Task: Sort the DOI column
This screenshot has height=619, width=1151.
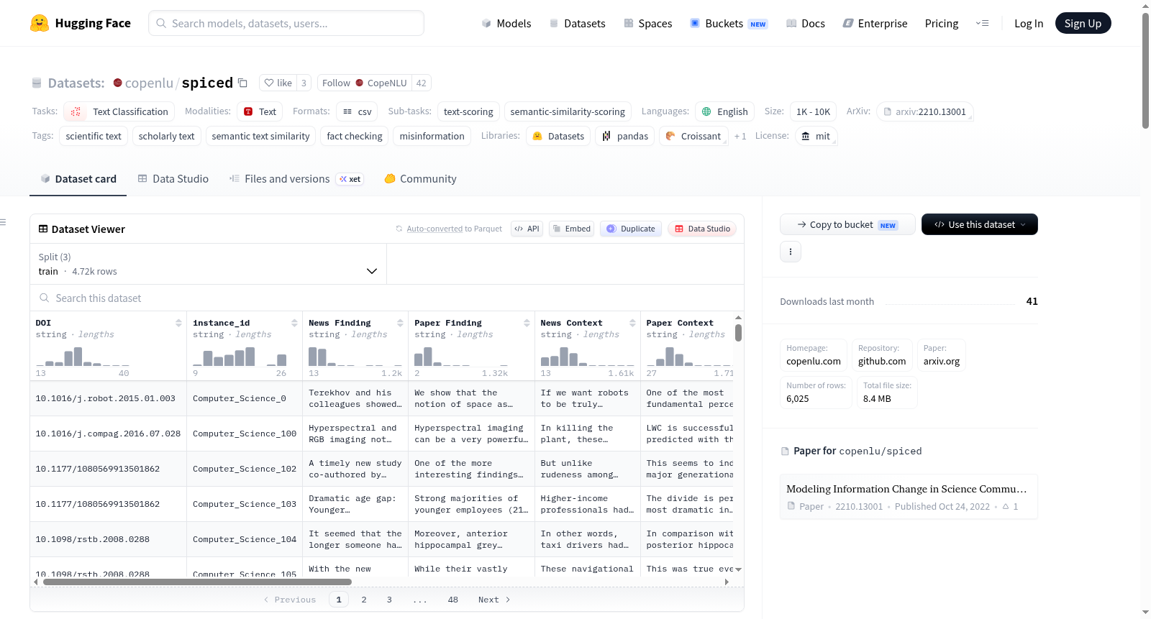Action: (178, 323)
